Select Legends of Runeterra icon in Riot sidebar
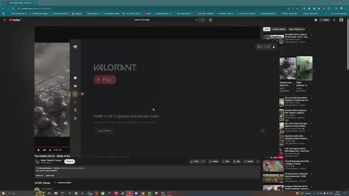 (75, 118)
